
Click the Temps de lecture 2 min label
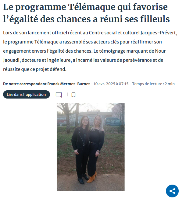point(153,84)
